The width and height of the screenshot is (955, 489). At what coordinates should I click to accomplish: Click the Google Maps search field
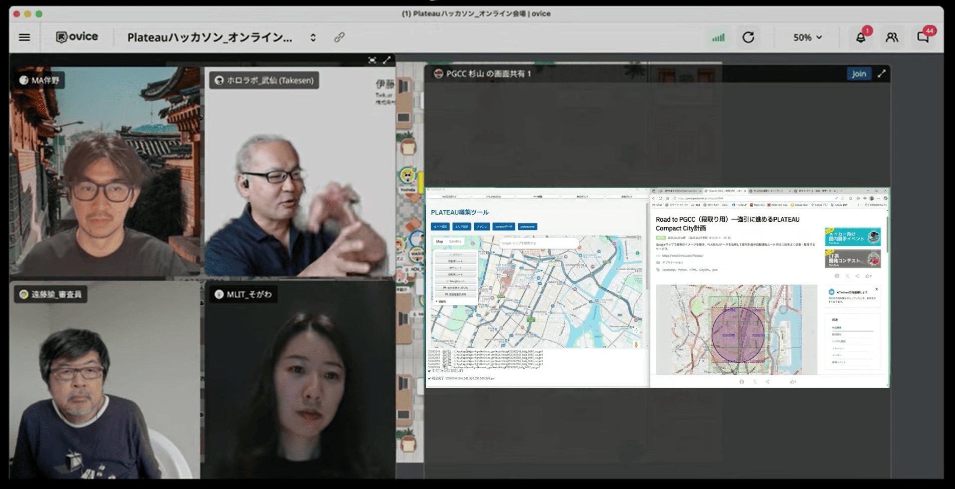pos(538,243)
